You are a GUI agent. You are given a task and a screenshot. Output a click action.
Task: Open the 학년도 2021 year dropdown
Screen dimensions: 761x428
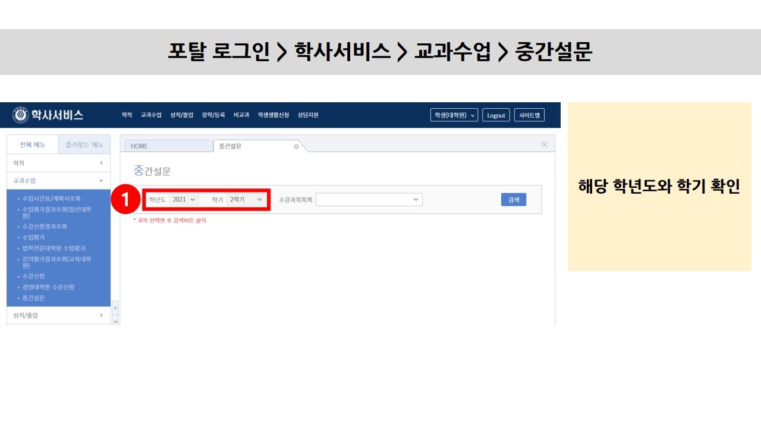(x=183, y=200)
